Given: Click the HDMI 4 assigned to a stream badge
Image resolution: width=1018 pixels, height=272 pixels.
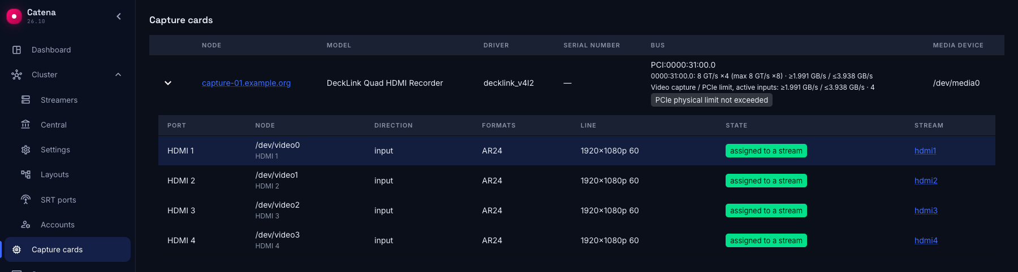Looking at the screenshot, I should pyautogui.click(x=766, y=240).
